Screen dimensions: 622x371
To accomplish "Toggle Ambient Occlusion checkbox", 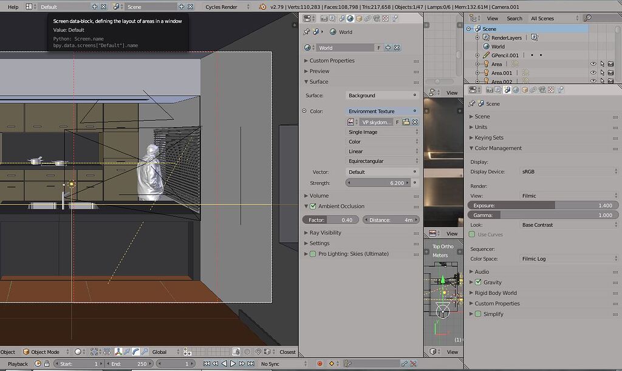I will click(313, 206).
